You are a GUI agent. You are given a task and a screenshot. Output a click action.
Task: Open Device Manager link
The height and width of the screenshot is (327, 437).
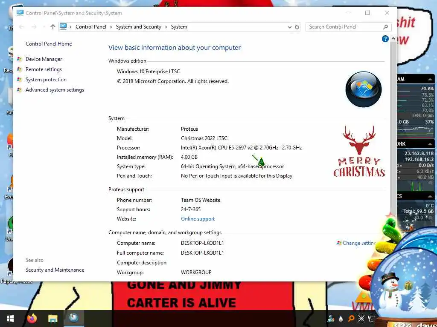(44, 59)
